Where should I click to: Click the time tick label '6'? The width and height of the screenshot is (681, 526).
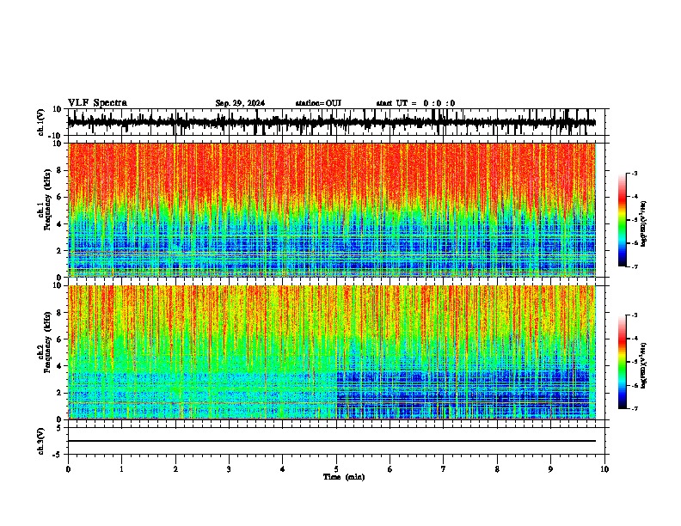(x=390, y=469)
